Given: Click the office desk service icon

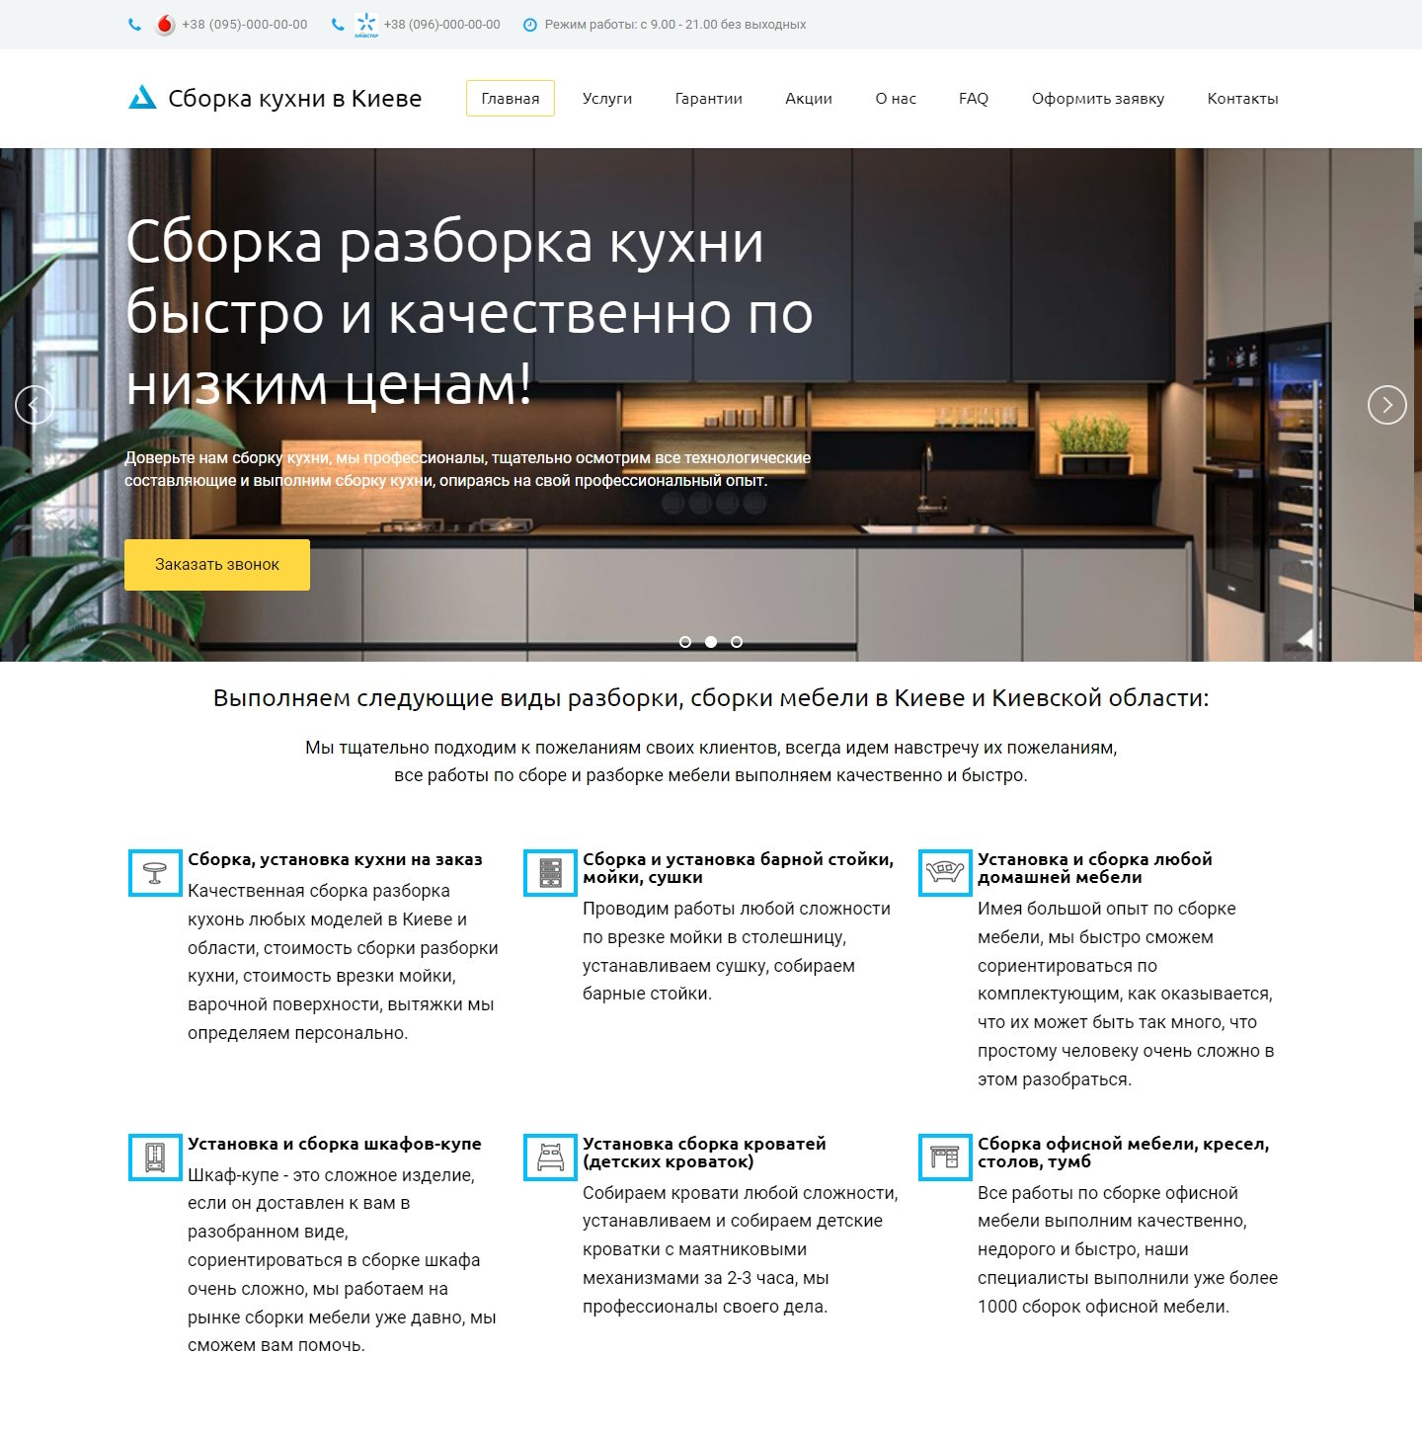Looking at the screenshot, I should (945, 1157).
